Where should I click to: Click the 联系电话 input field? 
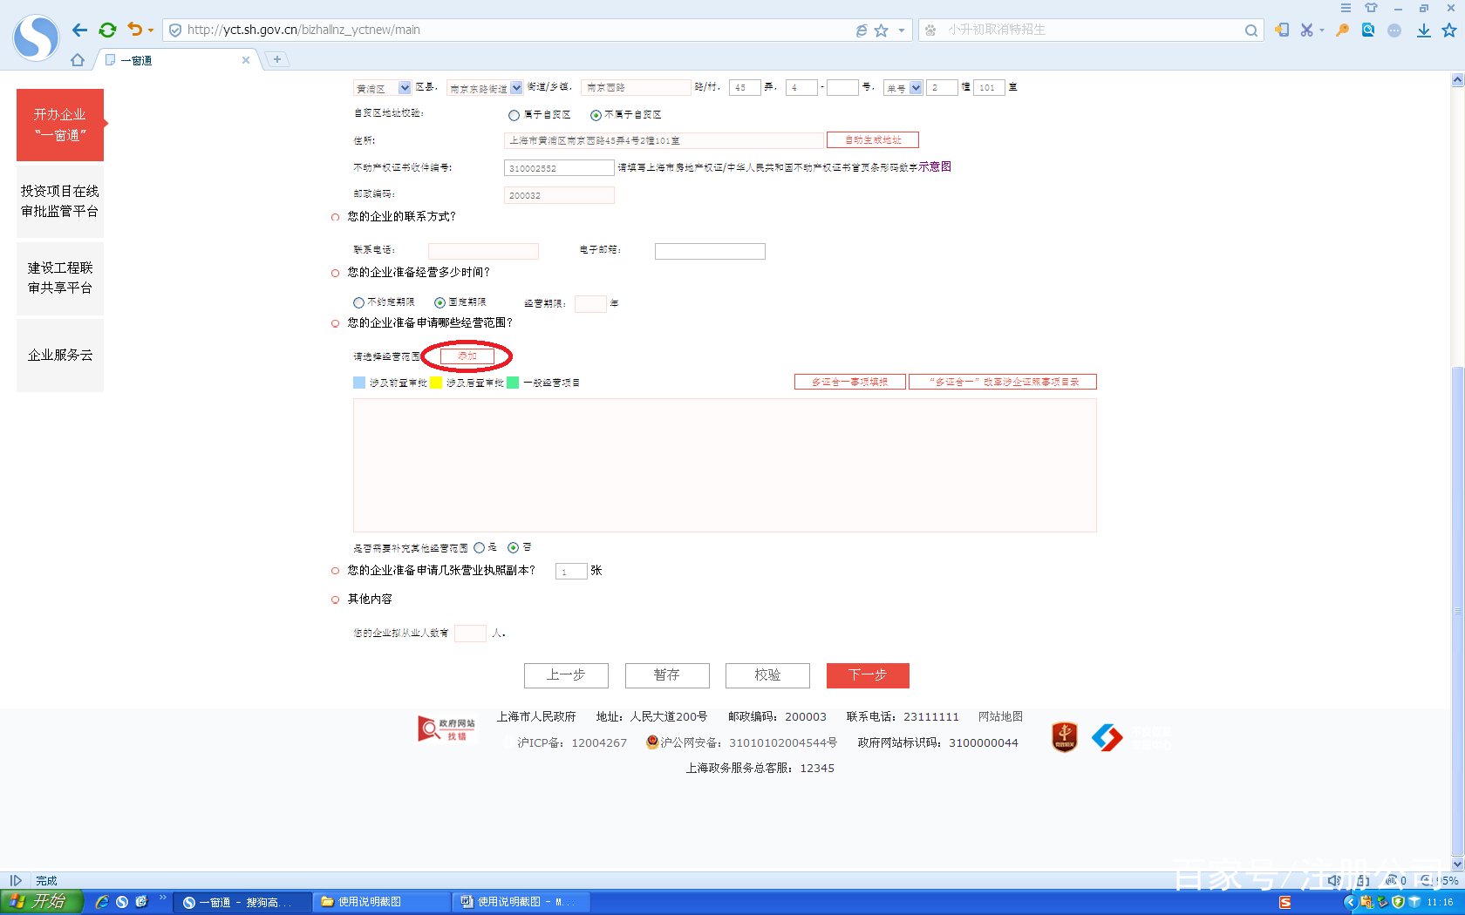(483, 251)
